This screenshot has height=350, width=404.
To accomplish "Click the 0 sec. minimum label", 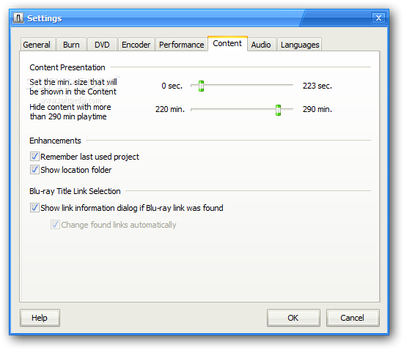I will tap(172, 86).
